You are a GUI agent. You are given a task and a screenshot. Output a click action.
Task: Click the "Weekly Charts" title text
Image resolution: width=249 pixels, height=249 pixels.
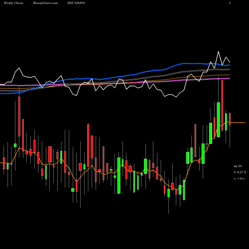[13, 3]
